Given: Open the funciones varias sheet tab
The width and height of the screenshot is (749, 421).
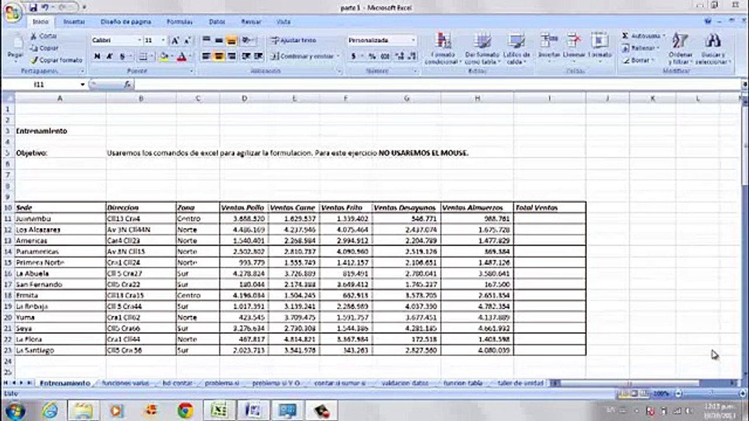Looking at the screenshot, I should (125, 383).
